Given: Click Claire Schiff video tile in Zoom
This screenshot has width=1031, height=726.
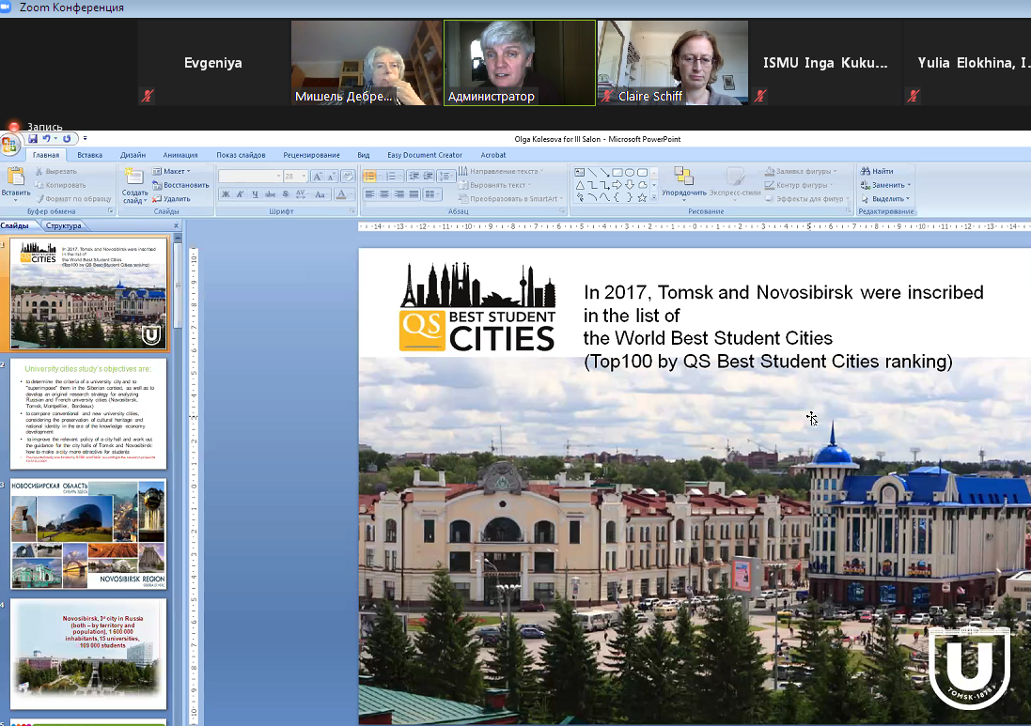Looking at the screenshot, I should 673,62.
